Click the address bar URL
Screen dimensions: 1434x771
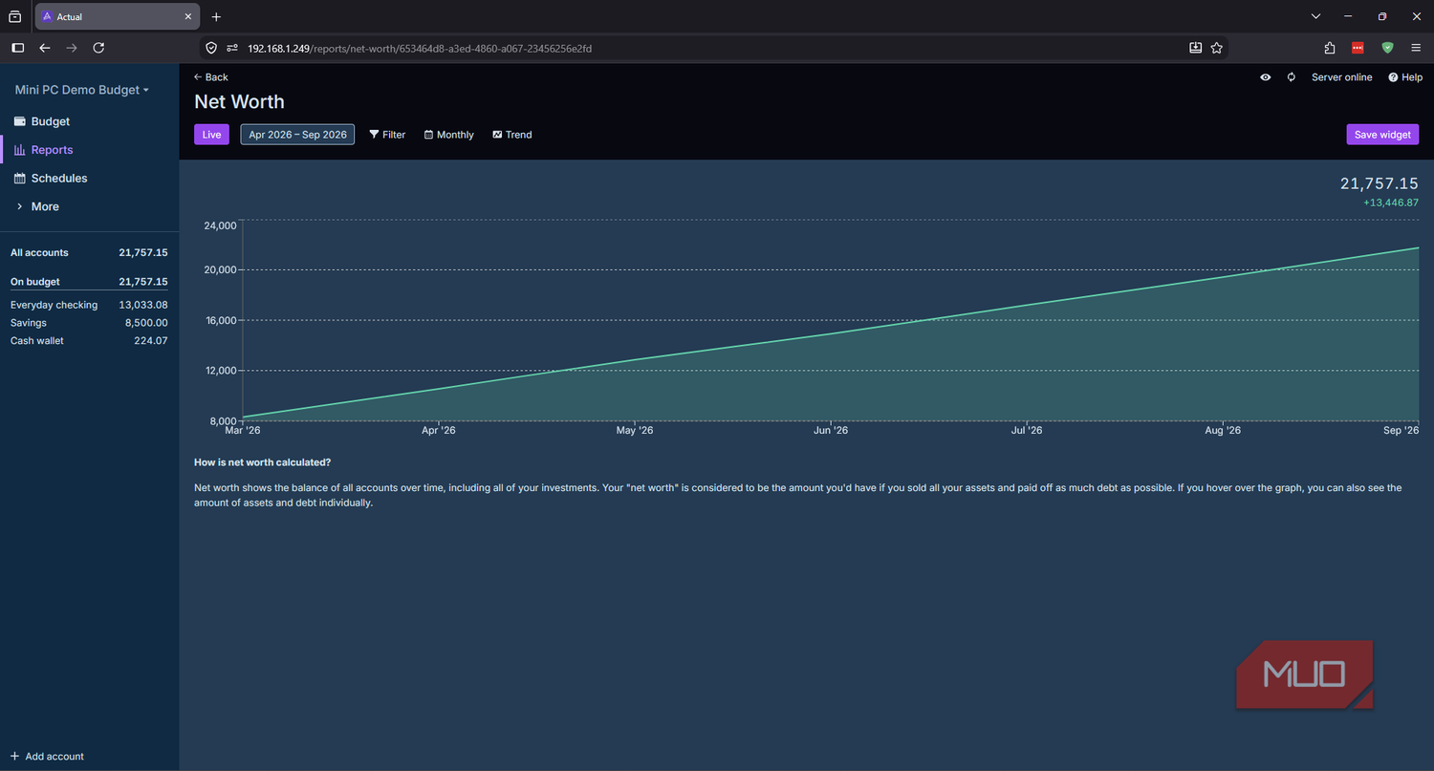tap(420, 48)
